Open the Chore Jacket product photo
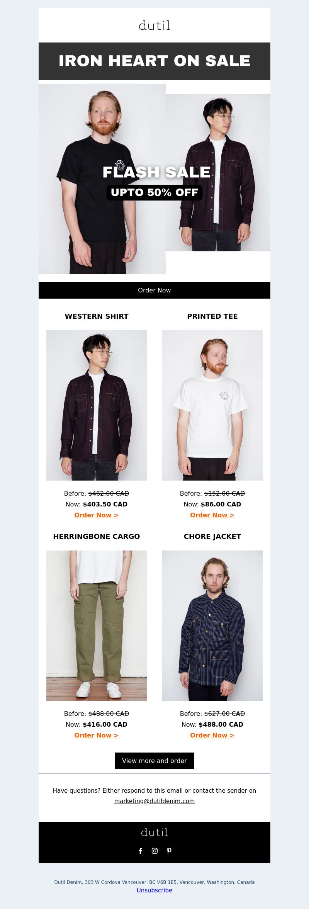 click(212, 625)
